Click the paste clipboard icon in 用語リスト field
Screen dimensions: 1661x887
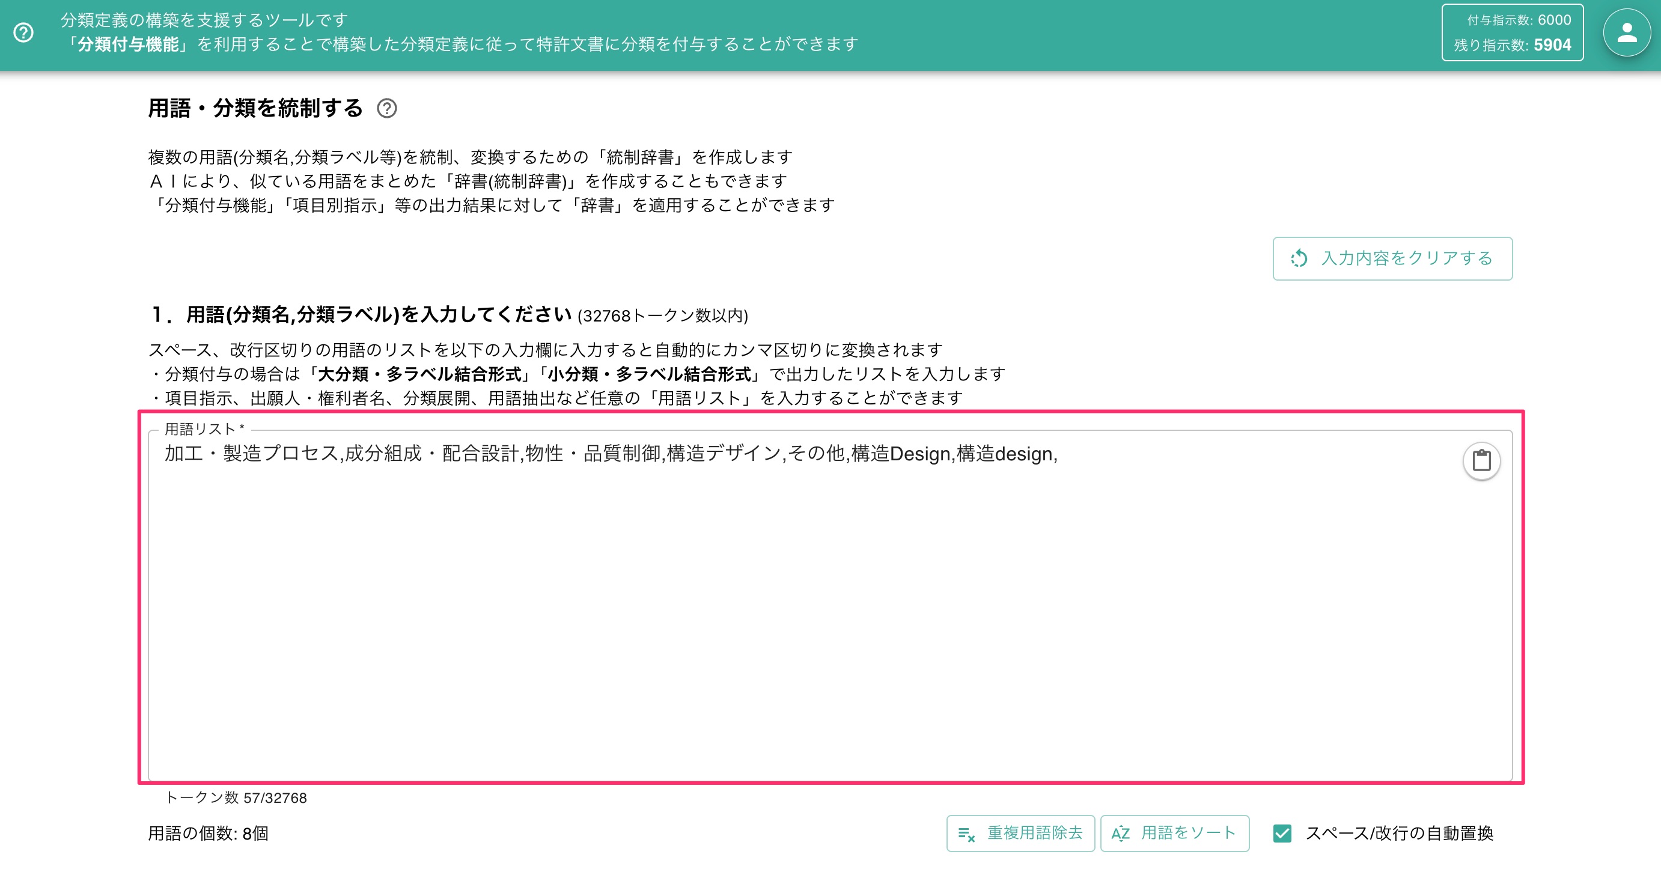[1481, 460]
